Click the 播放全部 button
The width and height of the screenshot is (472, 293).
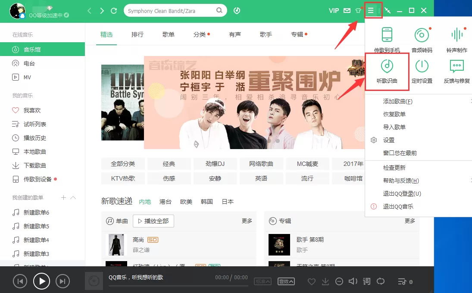[x=153, y=221]
